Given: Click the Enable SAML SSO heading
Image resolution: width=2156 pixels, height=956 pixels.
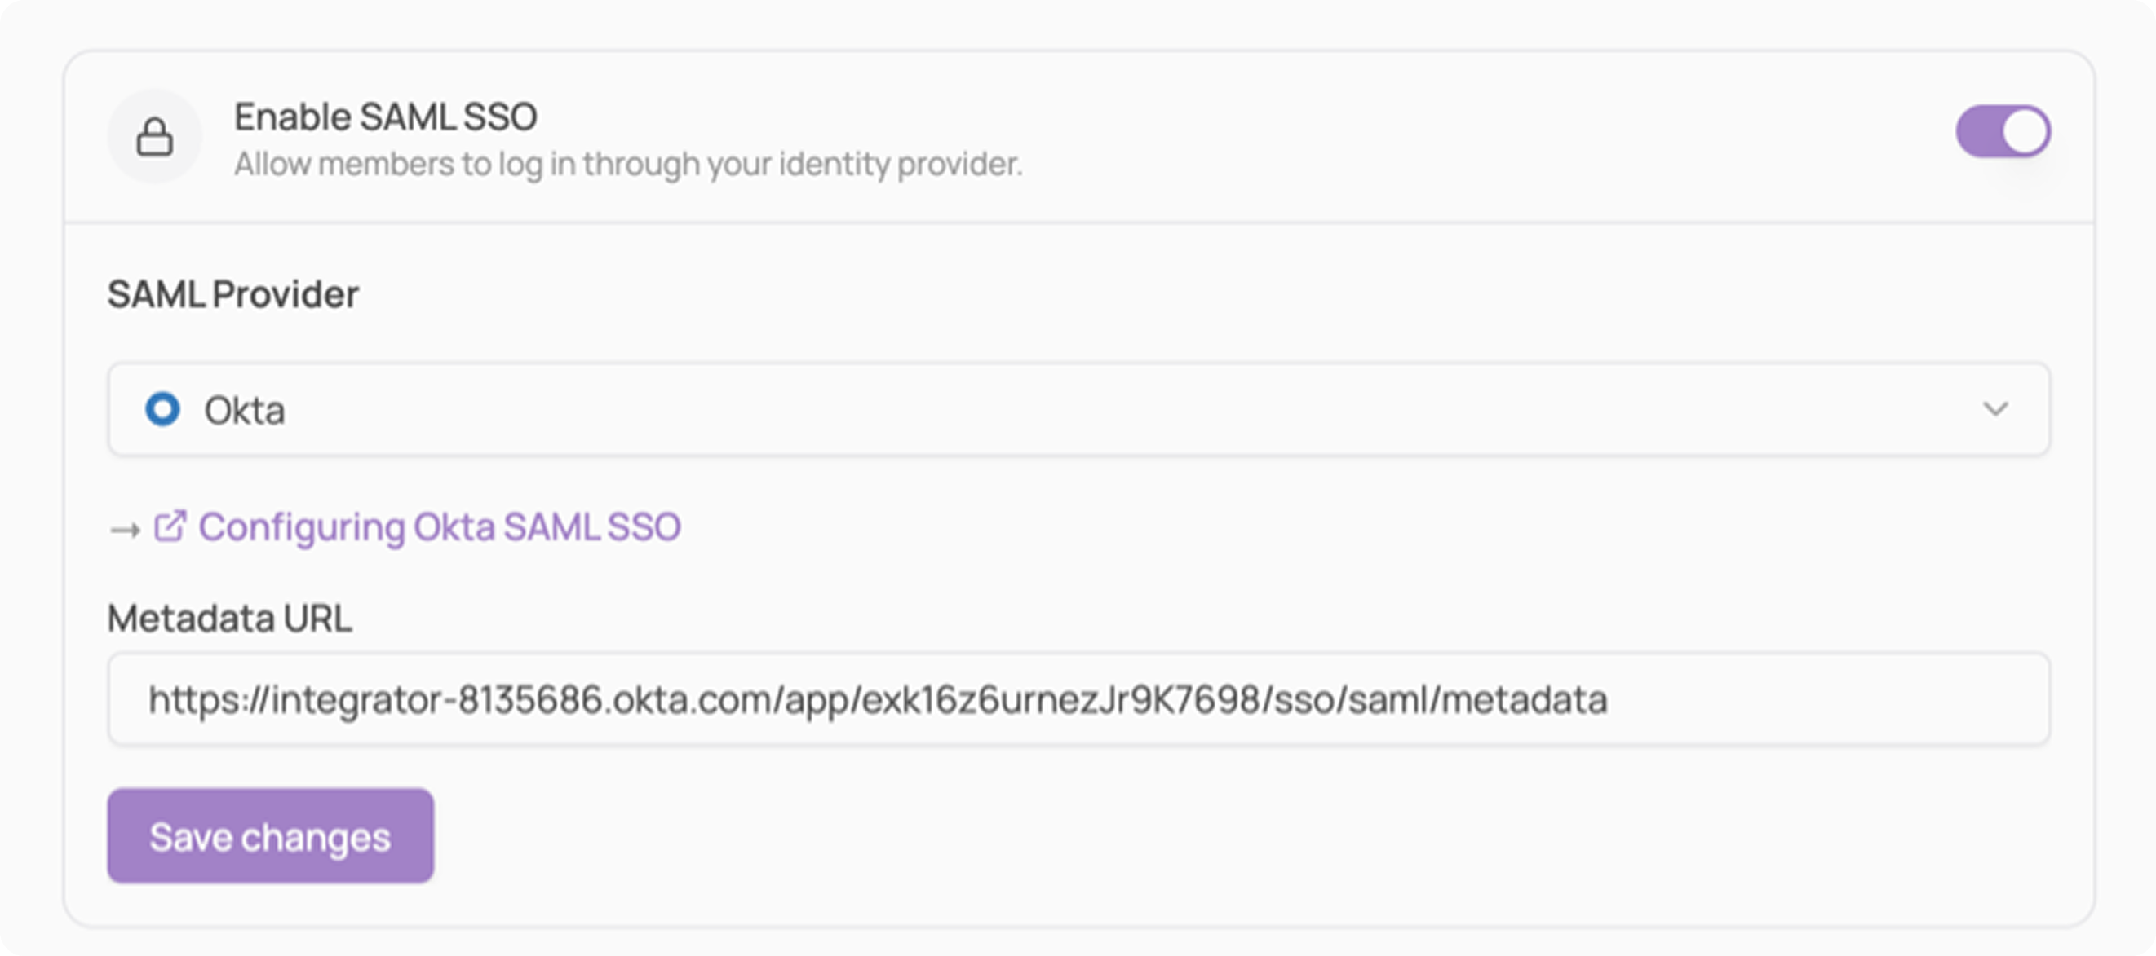Looking at the screenshot, I should pos(385,117).
